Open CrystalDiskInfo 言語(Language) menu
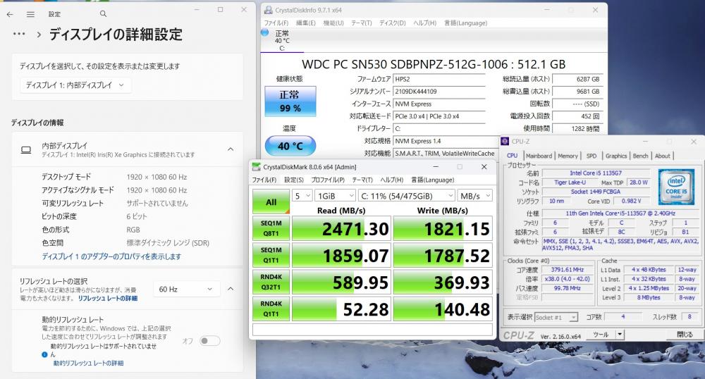The height and width of the screenshot is (379, 705). tap(466, 23)
